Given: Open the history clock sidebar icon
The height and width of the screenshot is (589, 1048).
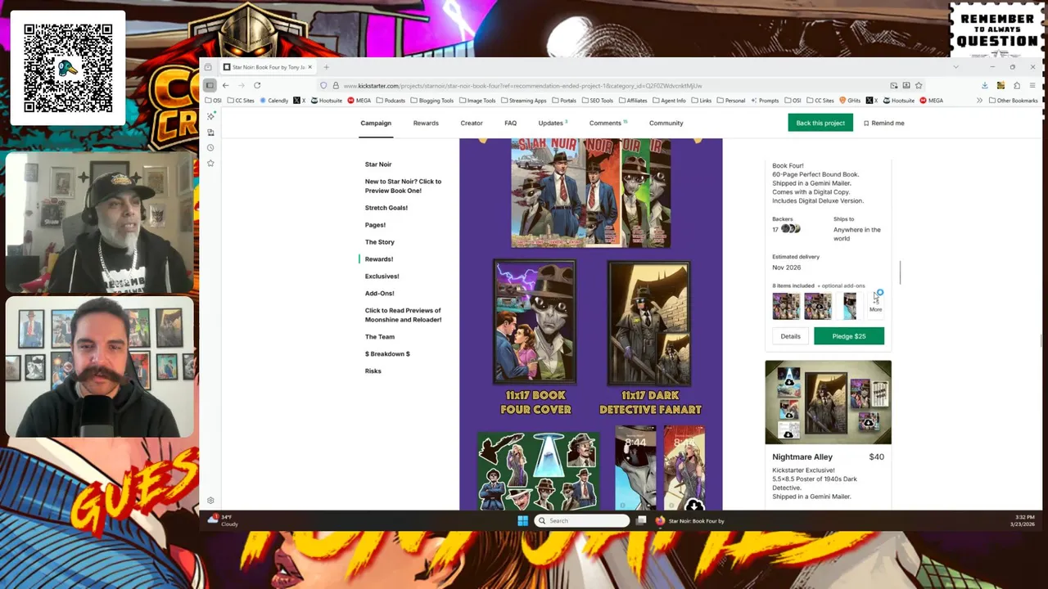Looking at the screenshot, I should coord(210,148).
